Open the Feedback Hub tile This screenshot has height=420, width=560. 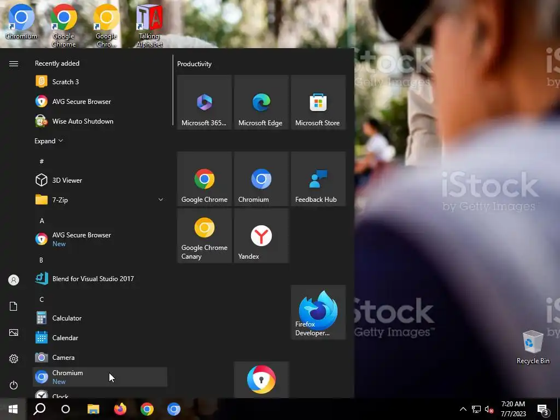[x=318, y=179]
